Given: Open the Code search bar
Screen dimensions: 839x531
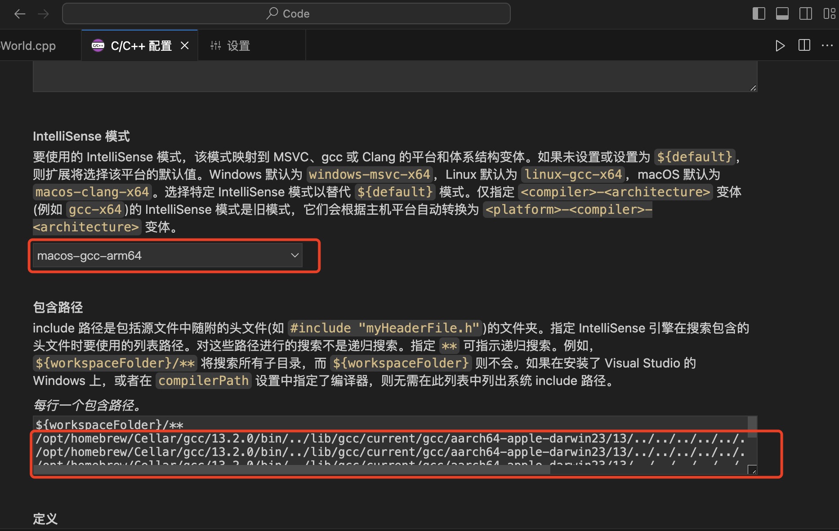Looking at the screenshot, I should point(286,13).
